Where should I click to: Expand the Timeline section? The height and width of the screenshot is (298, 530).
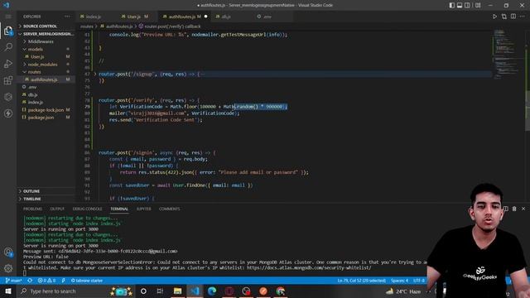click(31, 199)
